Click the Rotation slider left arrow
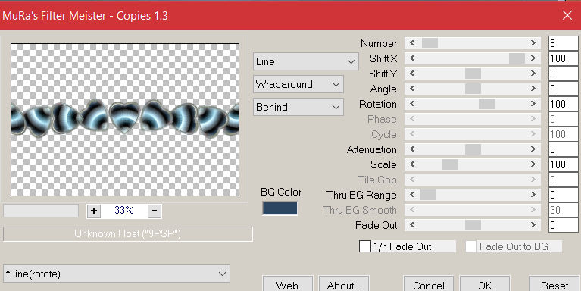This screenshot has width=581, height=291. click(x=412, y=104)
